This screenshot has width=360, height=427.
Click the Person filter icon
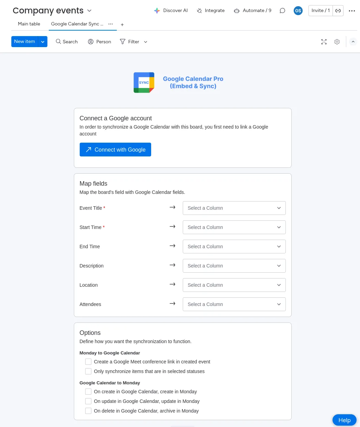pyautogui.click(x=91, y=42)
